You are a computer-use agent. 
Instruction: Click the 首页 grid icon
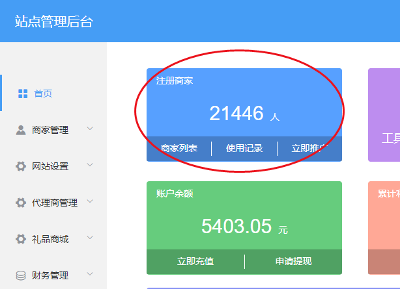coord(23,94)
